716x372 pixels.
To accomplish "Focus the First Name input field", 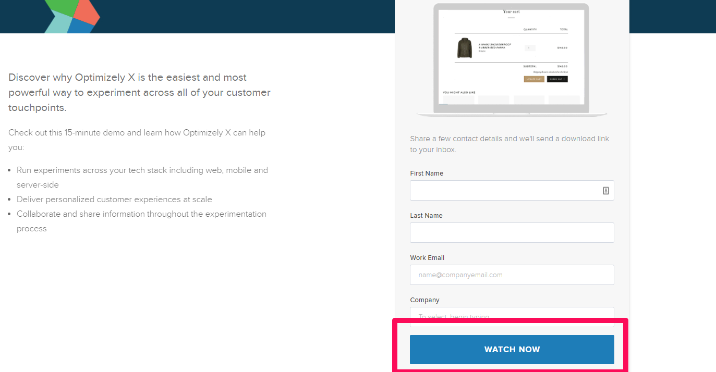I will [512, 191].
